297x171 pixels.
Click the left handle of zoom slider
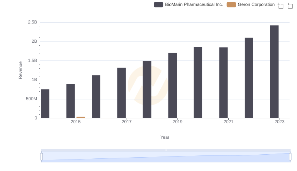tap(42, 157)
